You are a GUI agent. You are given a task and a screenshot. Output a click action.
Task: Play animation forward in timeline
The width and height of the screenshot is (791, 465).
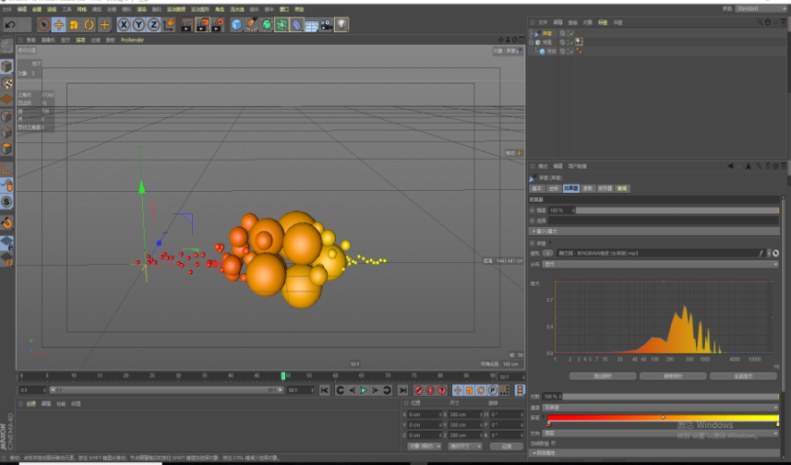(364, 390)
